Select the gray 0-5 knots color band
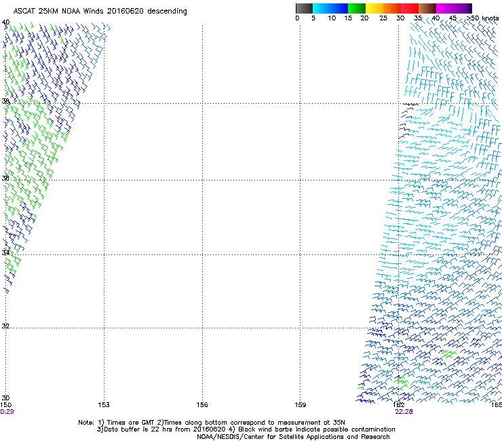Viewport: 502px width, 441px height. pyautogui.click(x=304, y=8)
